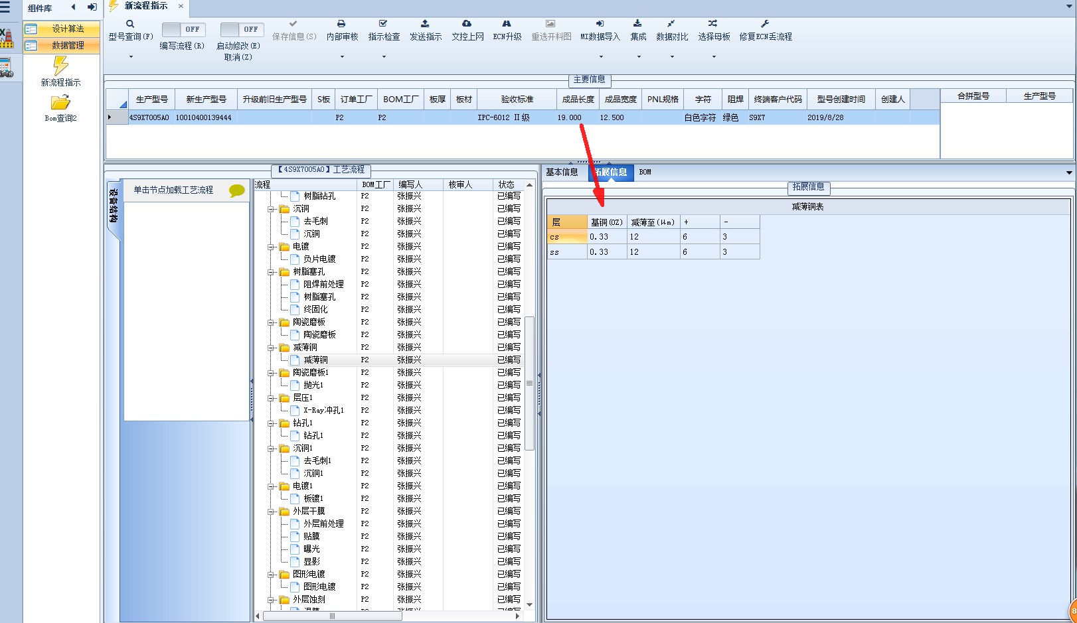Click the 保存信息 toolbar icon
1077x623 pixels.
coord(293,24)
